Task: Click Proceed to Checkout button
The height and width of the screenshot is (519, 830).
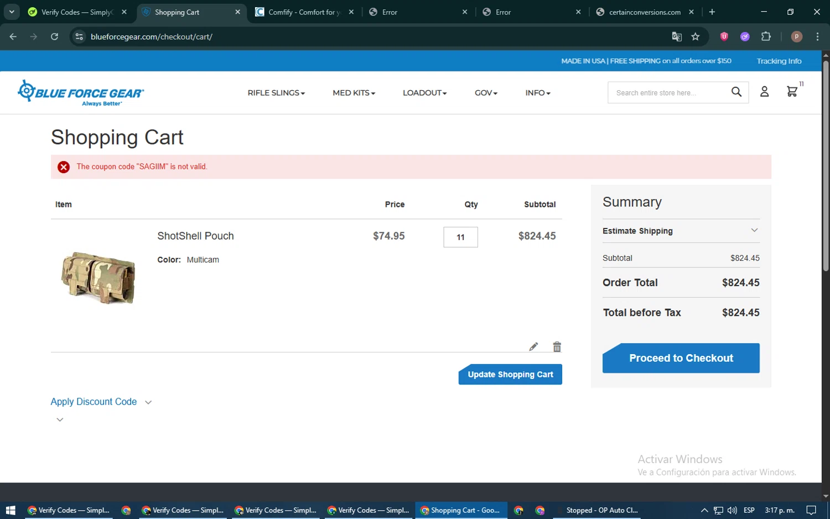Action: (x=681, y=358)
